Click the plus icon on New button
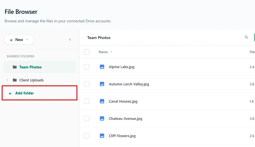The width and height of the screenshot is (255, 147). [11, 40]
